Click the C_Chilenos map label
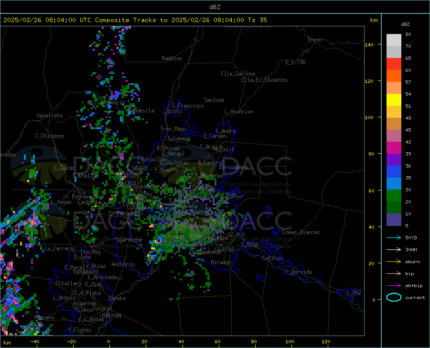Image resolution: width=430 pixels, height=348 pixels. [50, 136]
